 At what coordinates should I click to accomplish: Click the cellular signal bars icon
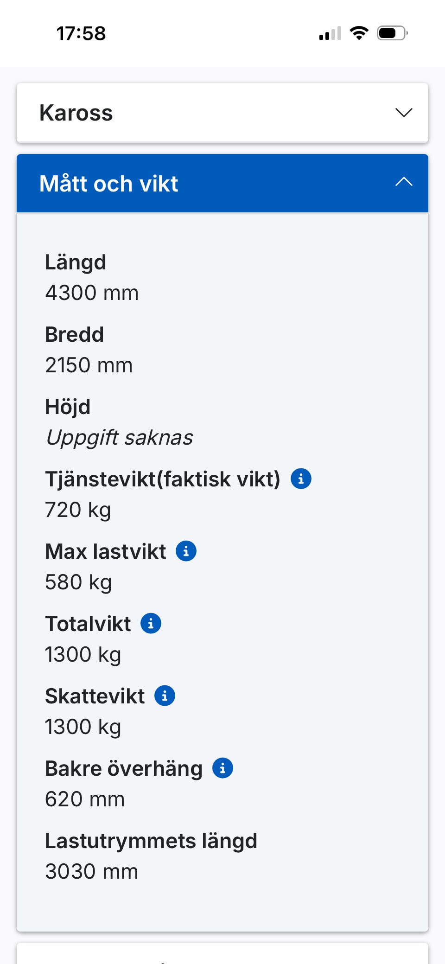330,33
